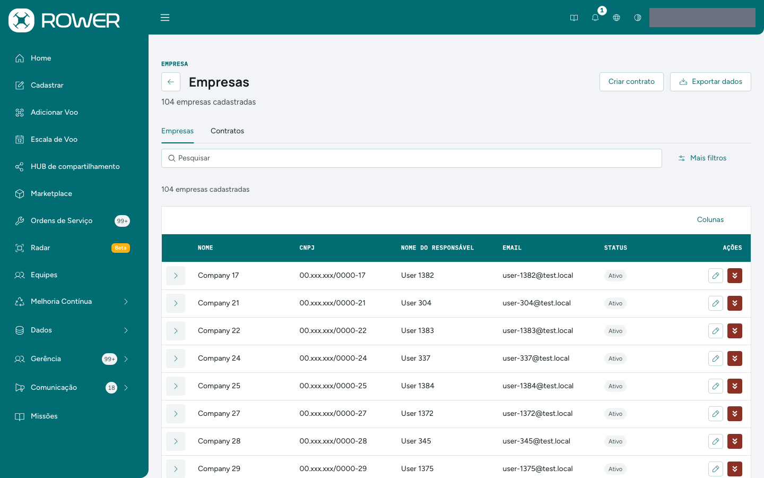Click red double-chevron action for Company 24
This screenshot has height=478, width=764.
pyautogui.click(x=735, y=358)
